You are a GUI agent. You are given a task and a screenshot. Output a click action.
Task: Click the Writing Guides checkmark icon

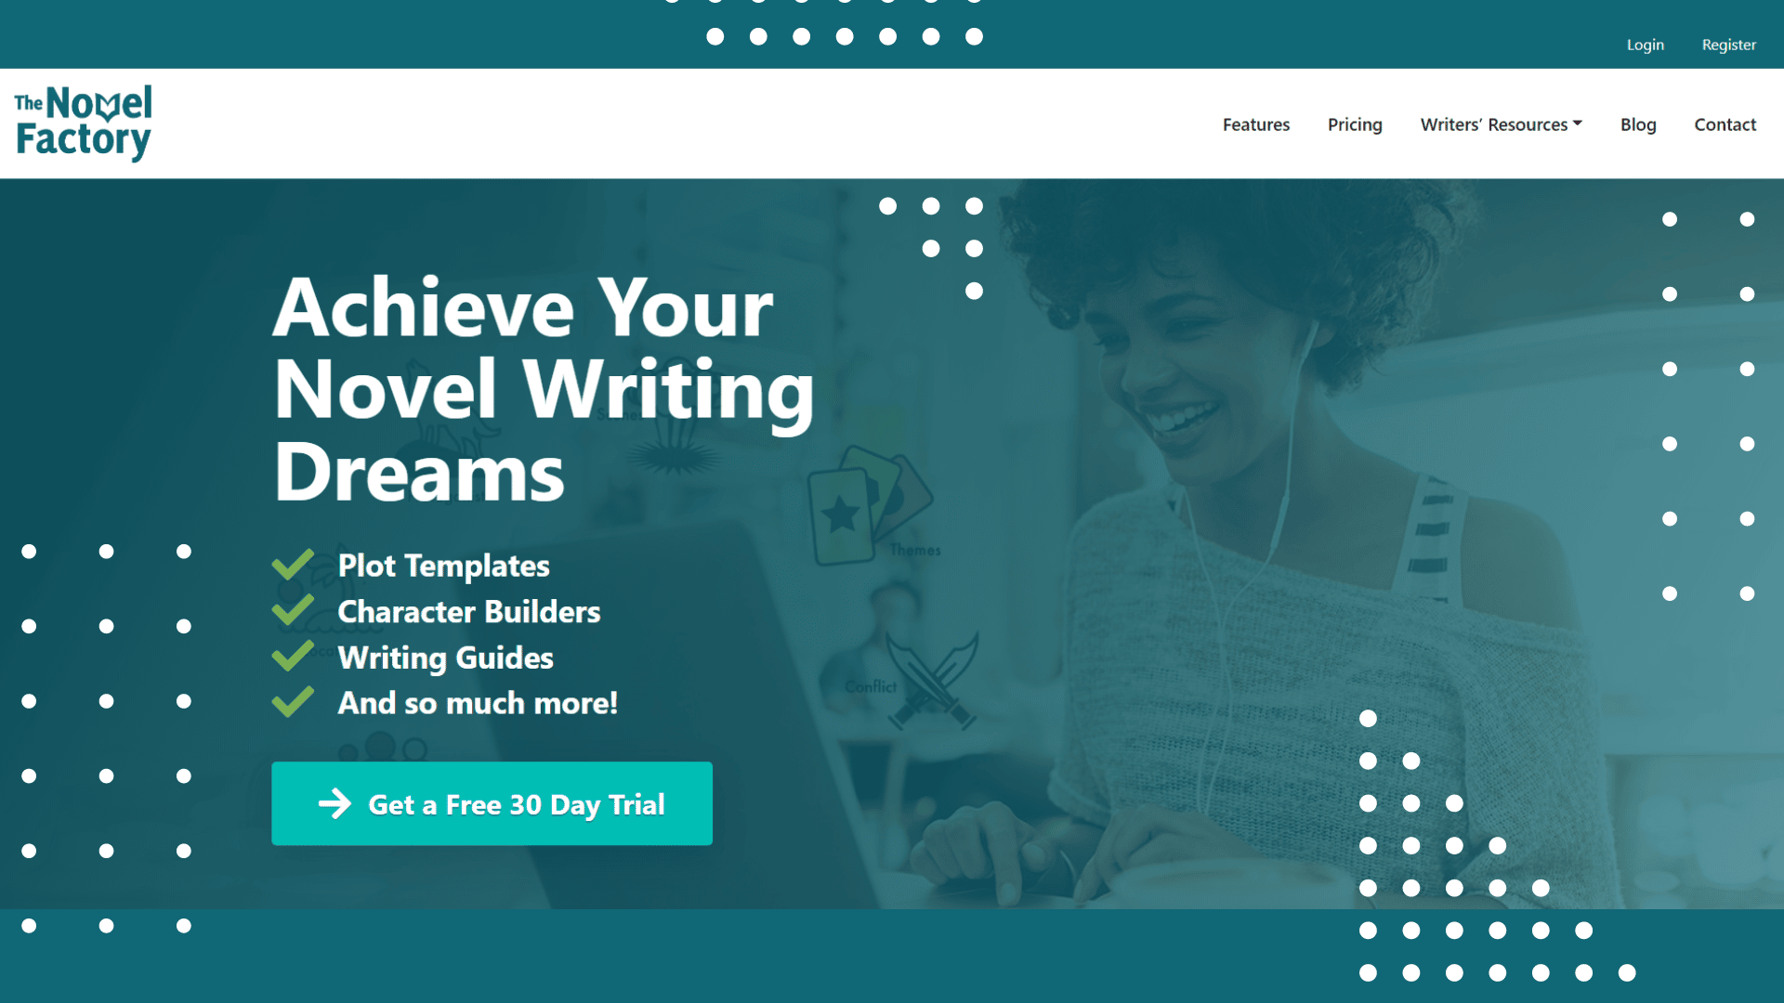293,658
